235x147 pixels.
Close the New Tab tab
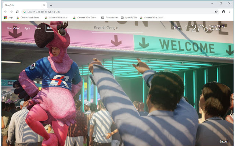(x=44, y=5)
